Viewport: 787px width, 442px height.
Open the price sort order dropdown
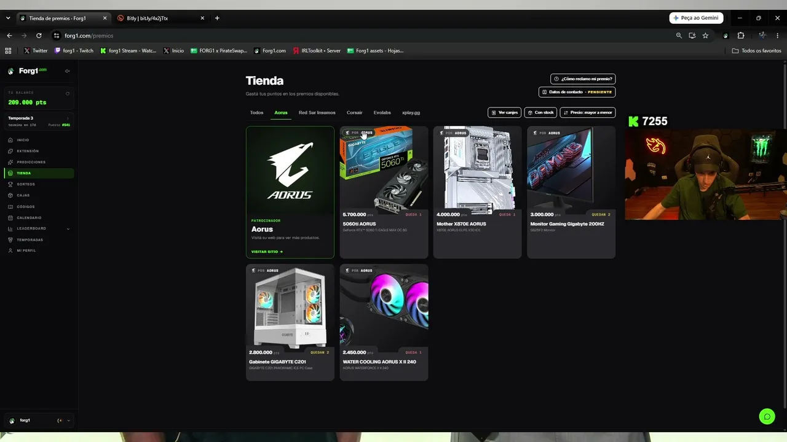click(588, 112)
